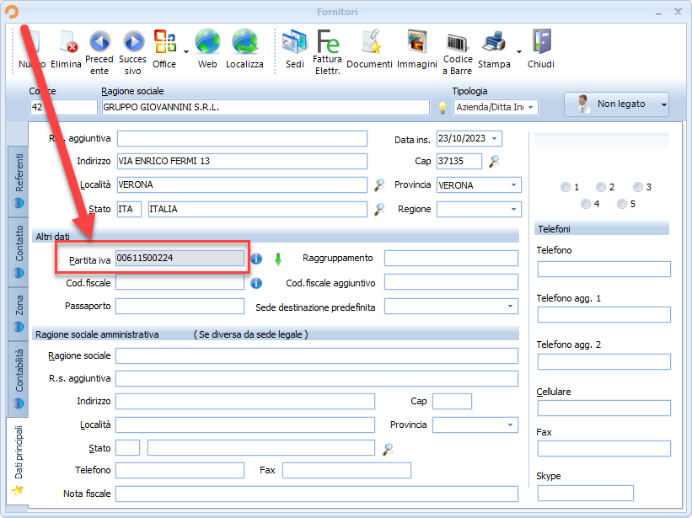
Task: Click the Elimina delete icon
Action: [x=67, y=42]
